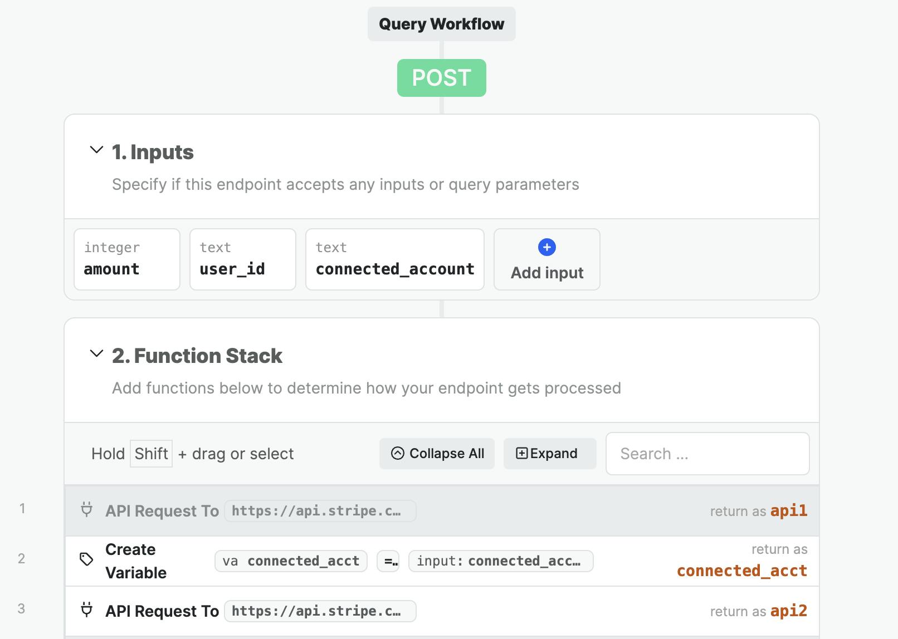Open the amount integer input
898x639 pixels.
click(127, 259)
